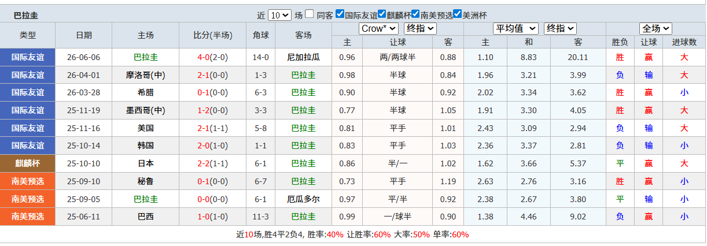Click the 美国 home team name

tap(146, 128)
